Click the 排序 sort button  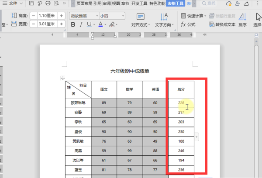point(242,21)
